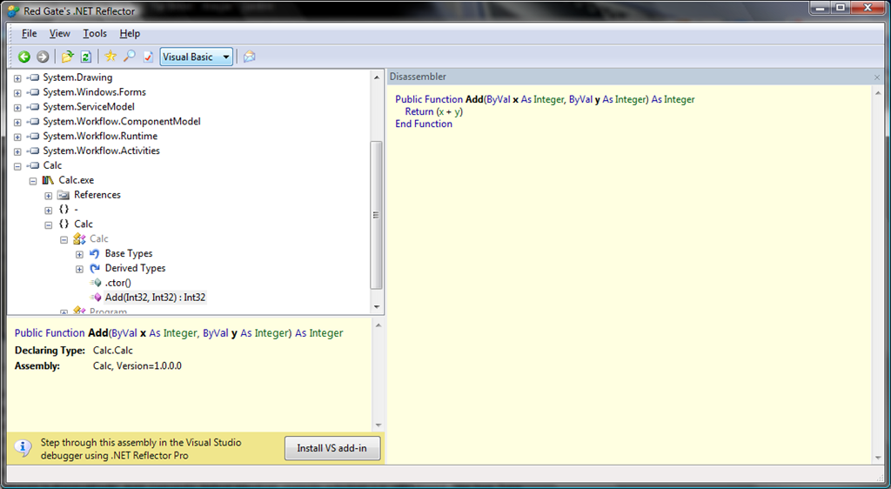Click the tree panel scrollbar thumb
Screen dimensions: 891x489
376,215
